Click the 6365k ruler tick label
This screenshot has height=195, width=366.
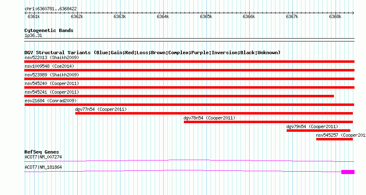(x=206, y=16)
